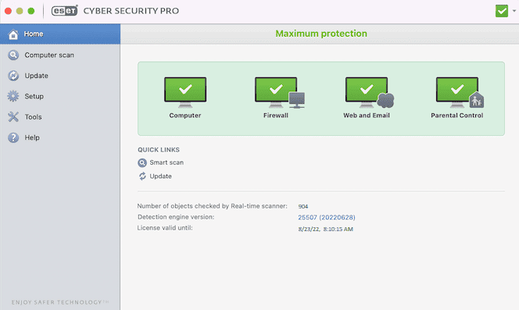The width and height of the screenshot is (519, 310).
Task: Open the Firewall status monitor icon
Action: tap(280, 92)
